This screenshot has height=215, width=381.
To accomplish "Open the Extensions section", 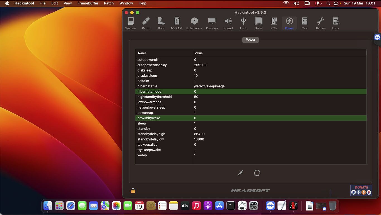I will pos(194,23).
